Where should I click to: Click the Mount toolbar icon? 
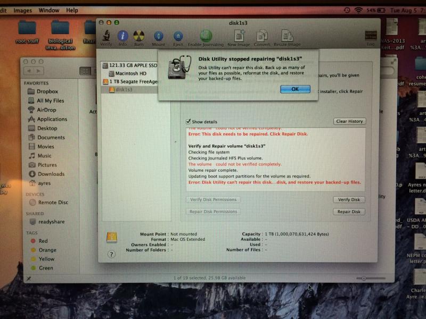(158, 38)
